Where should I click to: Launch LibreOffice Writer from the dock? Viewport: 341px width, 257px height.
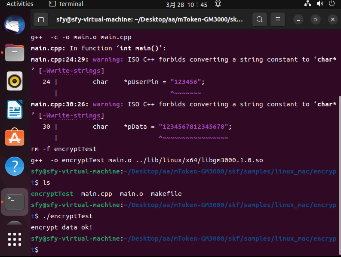tap(14, 109)
